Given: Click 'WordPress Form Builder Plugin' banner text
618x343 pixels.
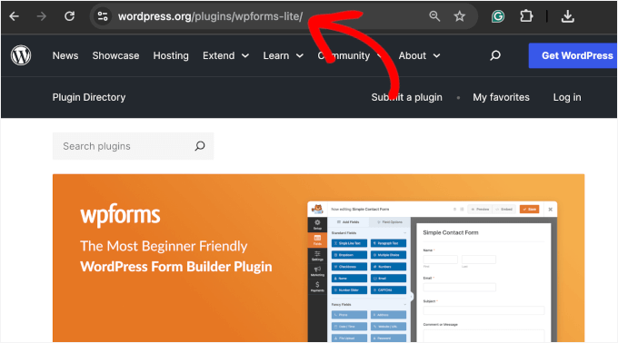Looking at the screenshot, I should click(x=176, y=267).
